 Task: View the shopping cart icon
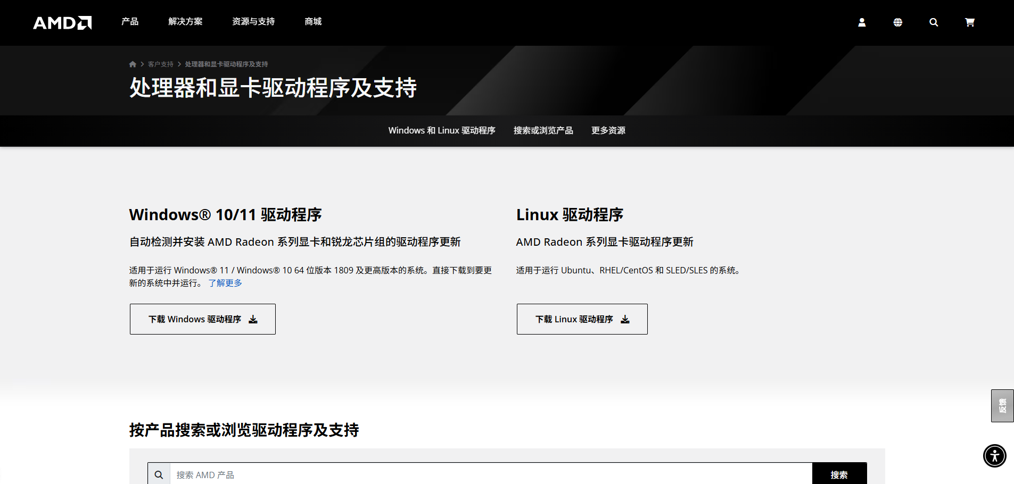[970, 22]
